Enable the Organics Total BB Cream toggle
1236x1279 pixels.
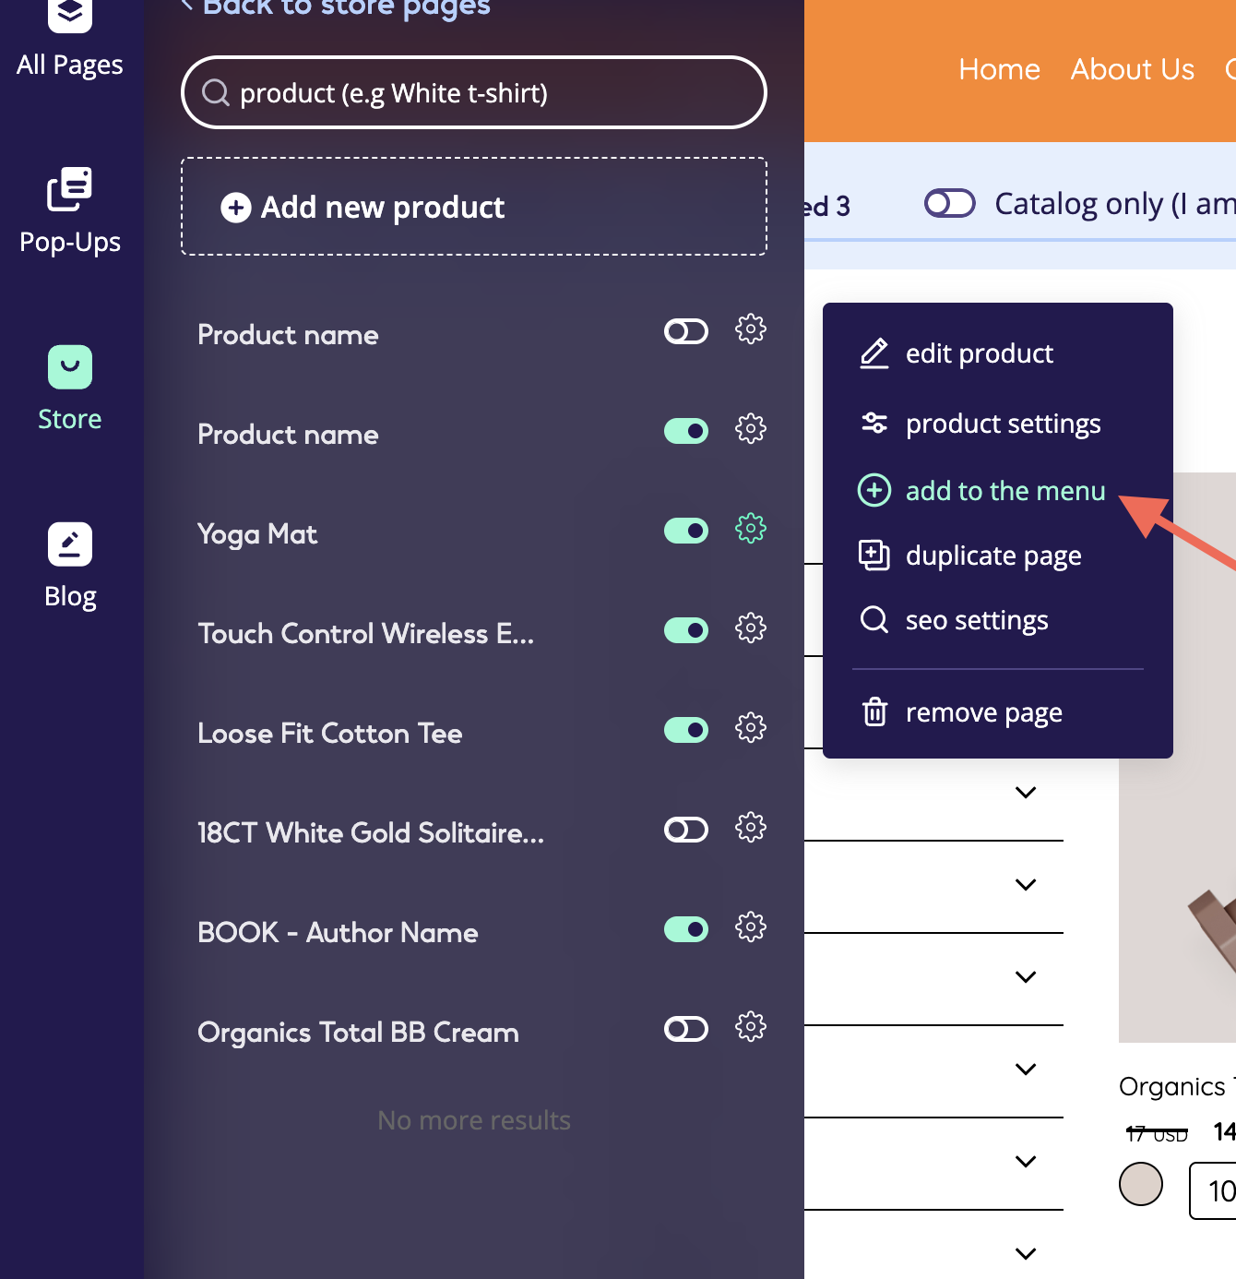686,1029
